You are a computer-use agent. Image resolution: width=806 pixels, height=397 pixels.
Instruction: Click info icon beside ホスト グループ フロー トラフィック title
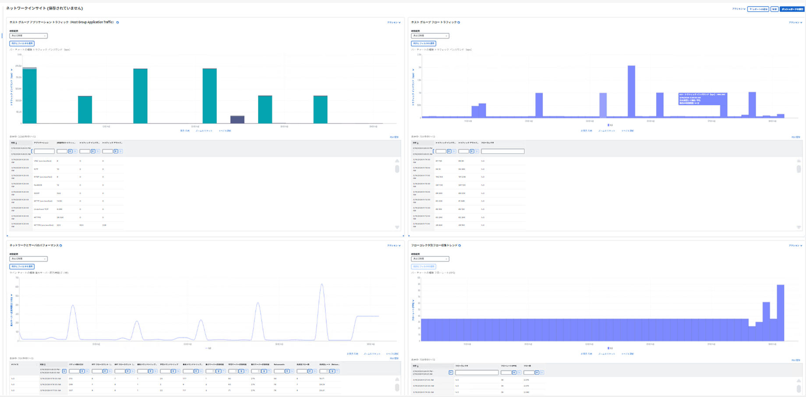(459, 22)
